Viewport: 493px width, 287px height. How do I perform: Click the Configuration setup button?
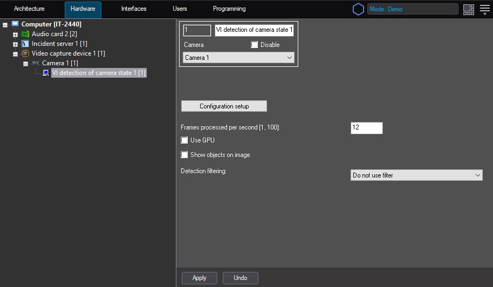coord(224,106)
